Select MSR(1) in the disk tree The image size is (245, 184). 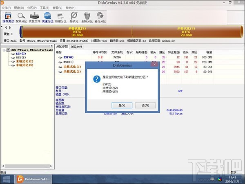[x=21, y=57]
